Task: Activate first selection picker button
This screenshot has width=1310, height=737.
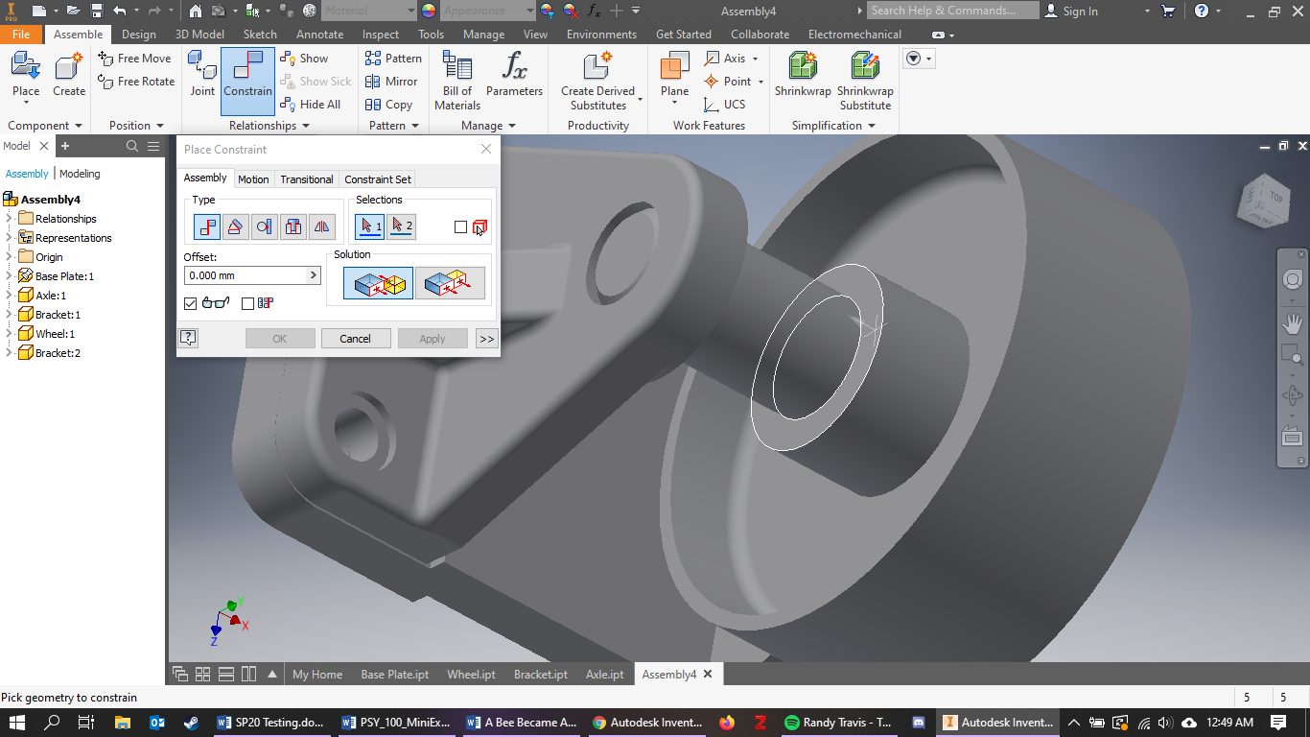Action: pos(370,226)
